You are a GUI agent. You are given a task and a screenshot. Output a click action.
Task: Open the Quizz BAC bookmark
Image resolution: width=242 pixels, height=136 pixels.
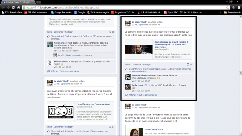(x=171, y=12)
